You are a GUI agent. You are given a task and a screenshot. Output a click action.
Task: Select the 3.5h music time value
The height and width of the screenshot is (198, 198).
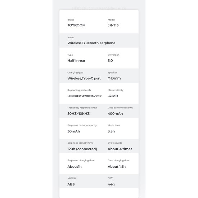coord(111,131)
